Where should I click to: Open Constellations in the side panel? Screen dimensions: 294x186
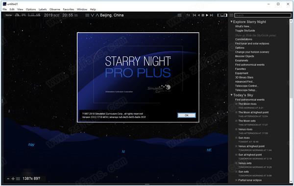[244, 39]
